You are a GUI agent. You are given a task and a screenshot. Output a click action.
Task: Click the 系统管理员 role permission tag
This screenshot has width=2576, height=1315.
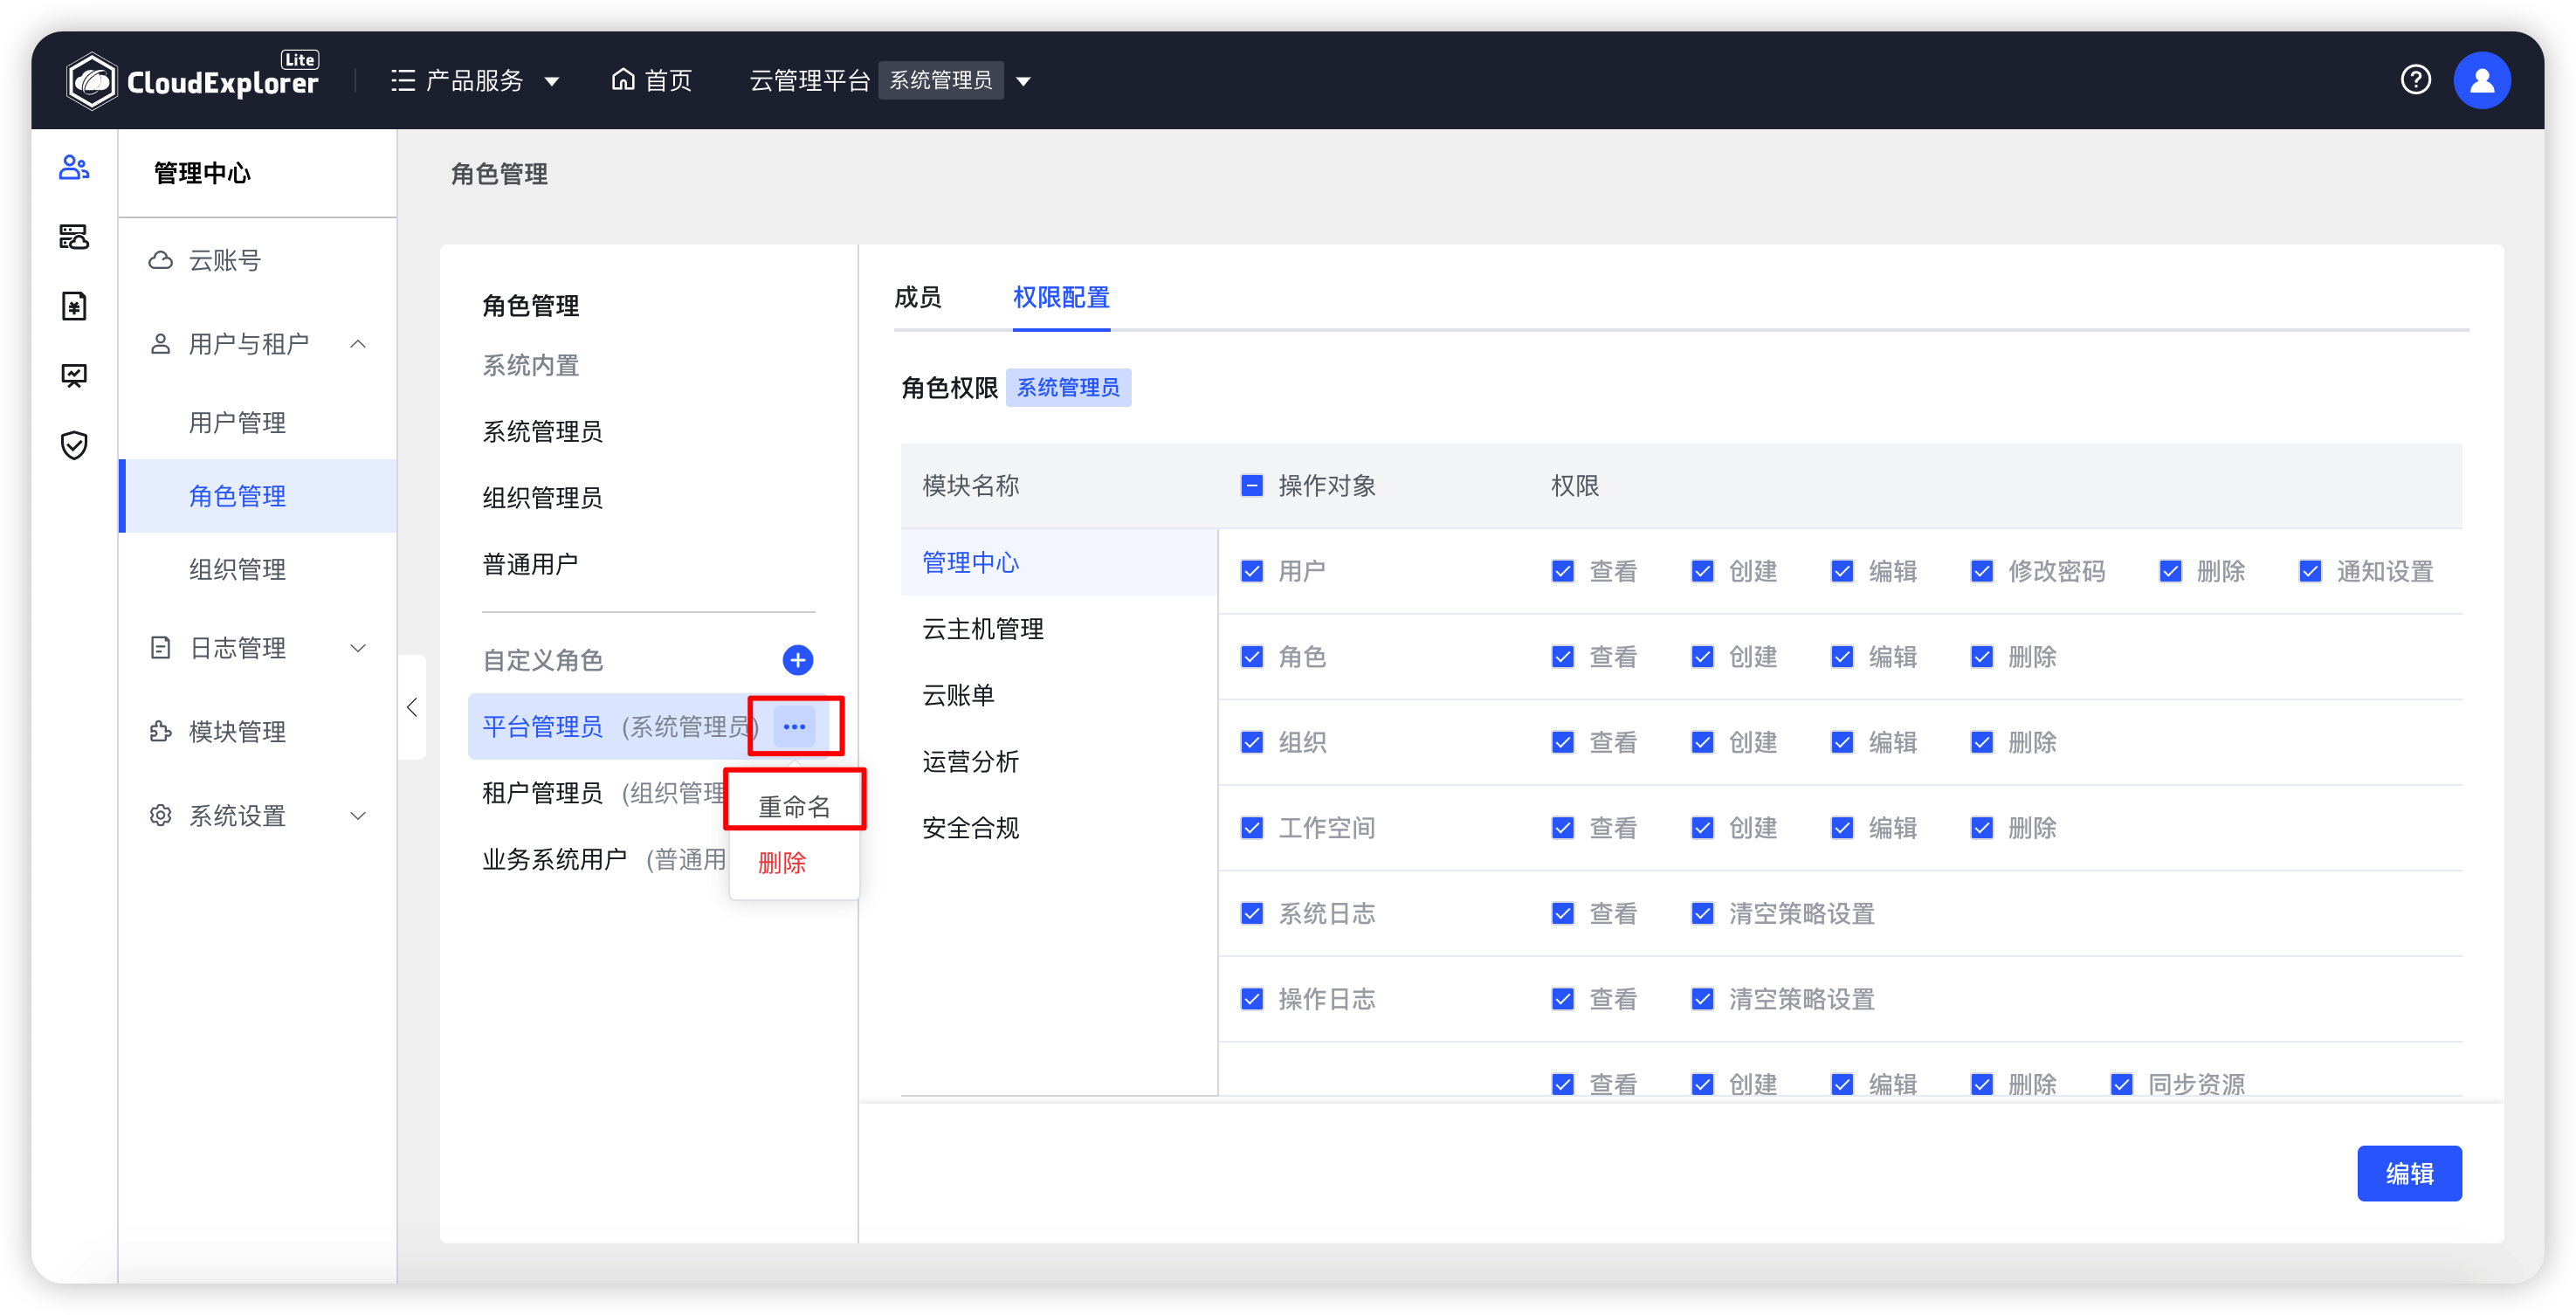click(x=1068, y=387)
